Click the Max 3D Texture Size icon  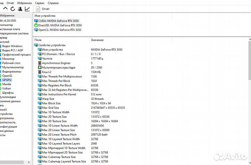point(39,121)
